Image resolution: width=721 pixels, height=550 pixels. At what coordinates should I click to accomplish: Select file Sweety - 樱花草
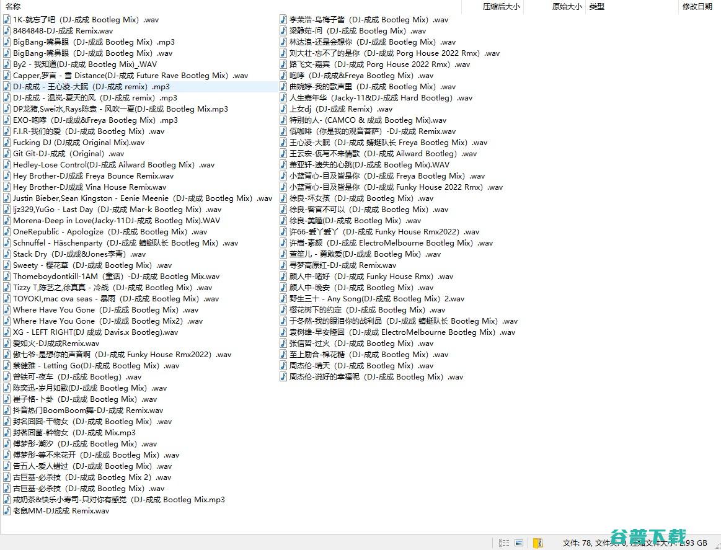pos(92,265)
